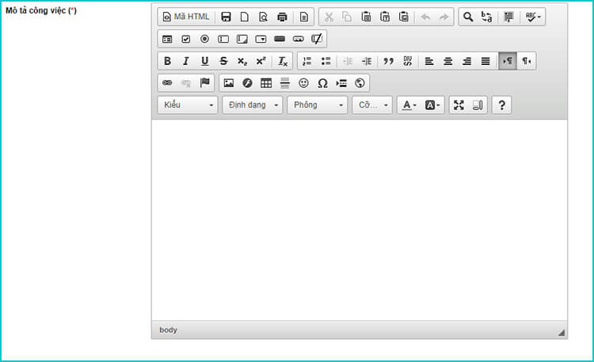Toggle Strikethrough formatting

[x=223, y=61]
